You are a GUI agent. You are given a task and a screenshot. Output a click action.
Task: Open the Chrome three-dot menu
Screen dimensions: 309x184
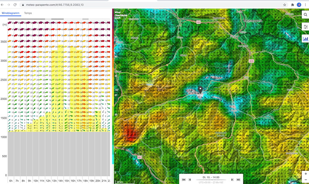click(305, 5)
